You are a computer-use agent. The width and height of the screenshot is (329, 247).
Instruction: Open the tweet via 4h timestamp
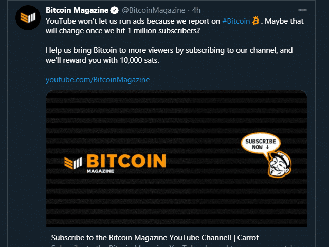point(196,10)
